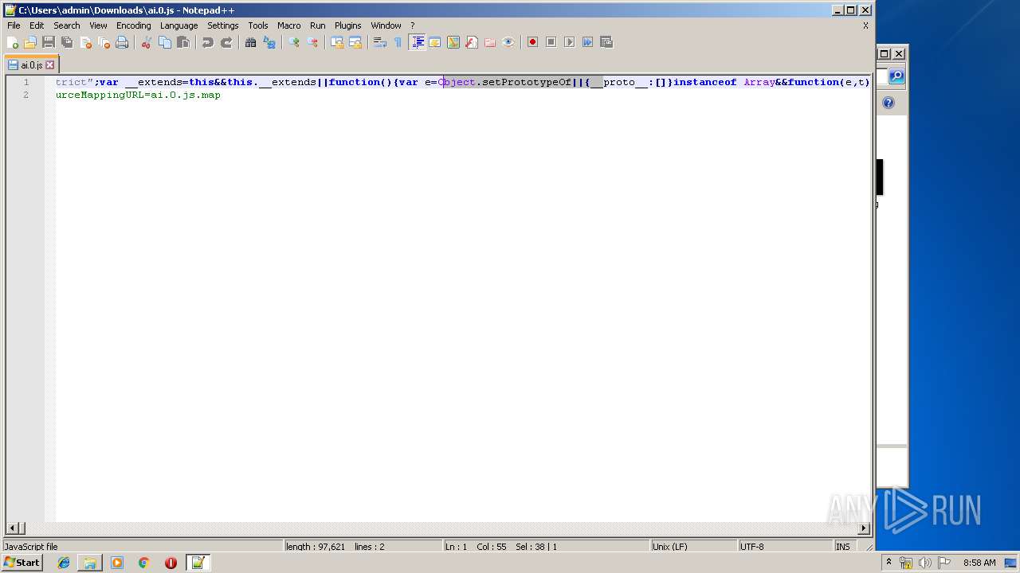Click the magnifier icon in the background window

coord(896,76)
